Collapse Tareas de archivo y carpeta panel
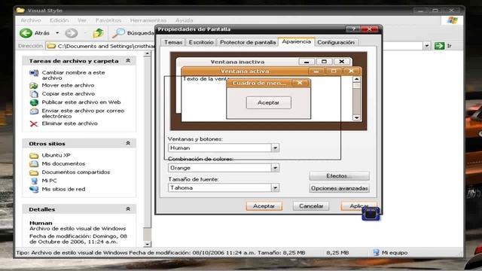482x271 pixels. [128, 61]
